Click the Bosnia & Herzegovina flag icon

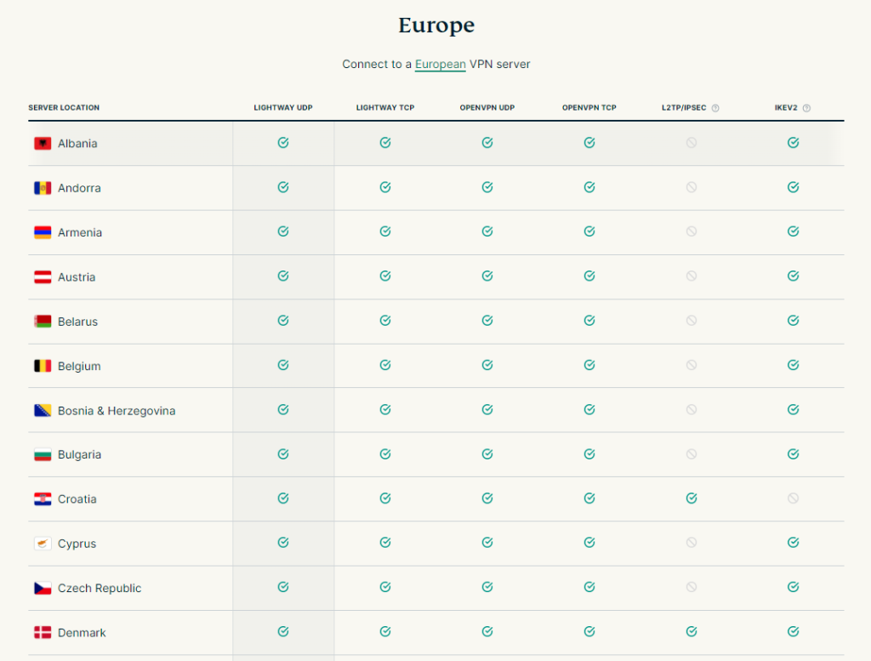43,411
